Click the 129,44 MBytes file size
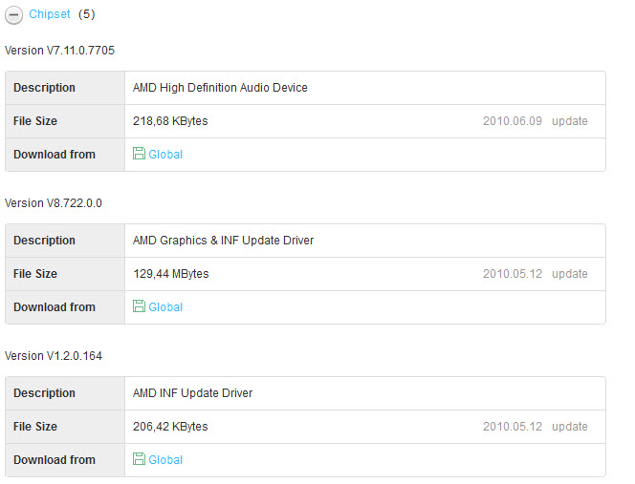 pos(171,274)
